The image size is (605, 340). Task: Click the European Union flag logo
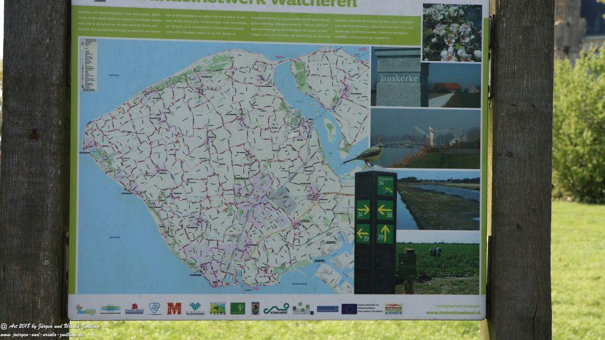click(349, 308)
